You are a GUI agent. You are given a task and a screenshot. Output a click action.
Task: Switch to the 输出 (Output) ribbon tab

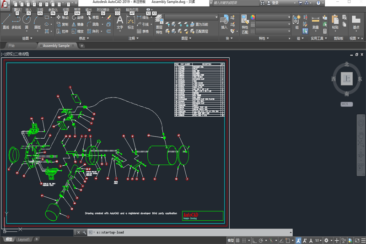[x=88, y=10]
